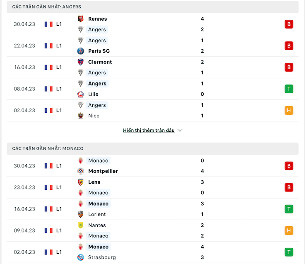Open Montpellier team name in Monaco match
Viewport: 305px width, 264px height.
(103, 171)
